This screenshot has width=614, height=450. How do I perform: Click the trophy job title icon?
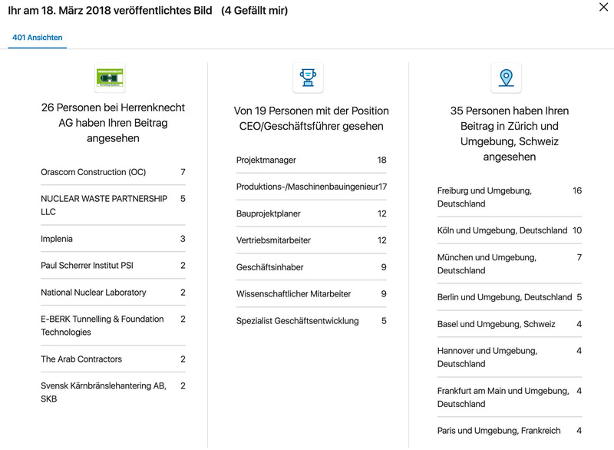(x=309, y=78)
